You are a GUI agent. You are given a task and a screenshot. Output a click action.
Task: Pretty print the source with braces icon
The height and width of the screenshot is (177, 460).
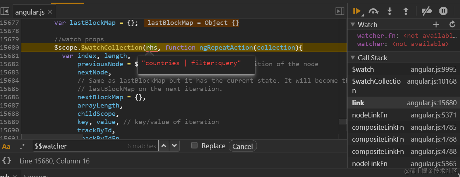coord(7,161)
